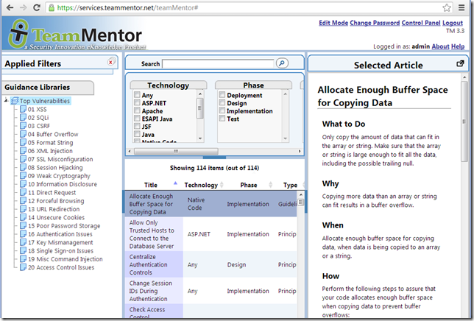Check the Test phase checkbox

point(222,119)
